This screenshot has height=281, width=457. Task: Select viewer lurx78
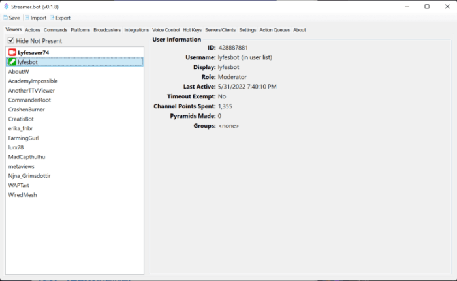(x=74, y=147)
